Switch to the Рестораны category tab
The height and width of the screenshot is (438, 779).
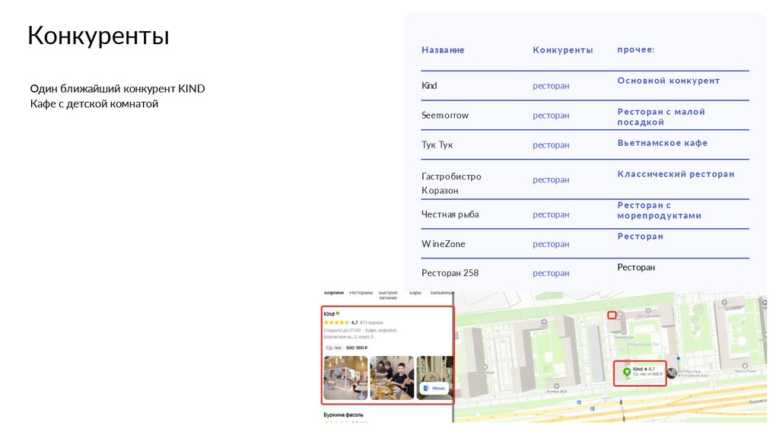point(361,293)
